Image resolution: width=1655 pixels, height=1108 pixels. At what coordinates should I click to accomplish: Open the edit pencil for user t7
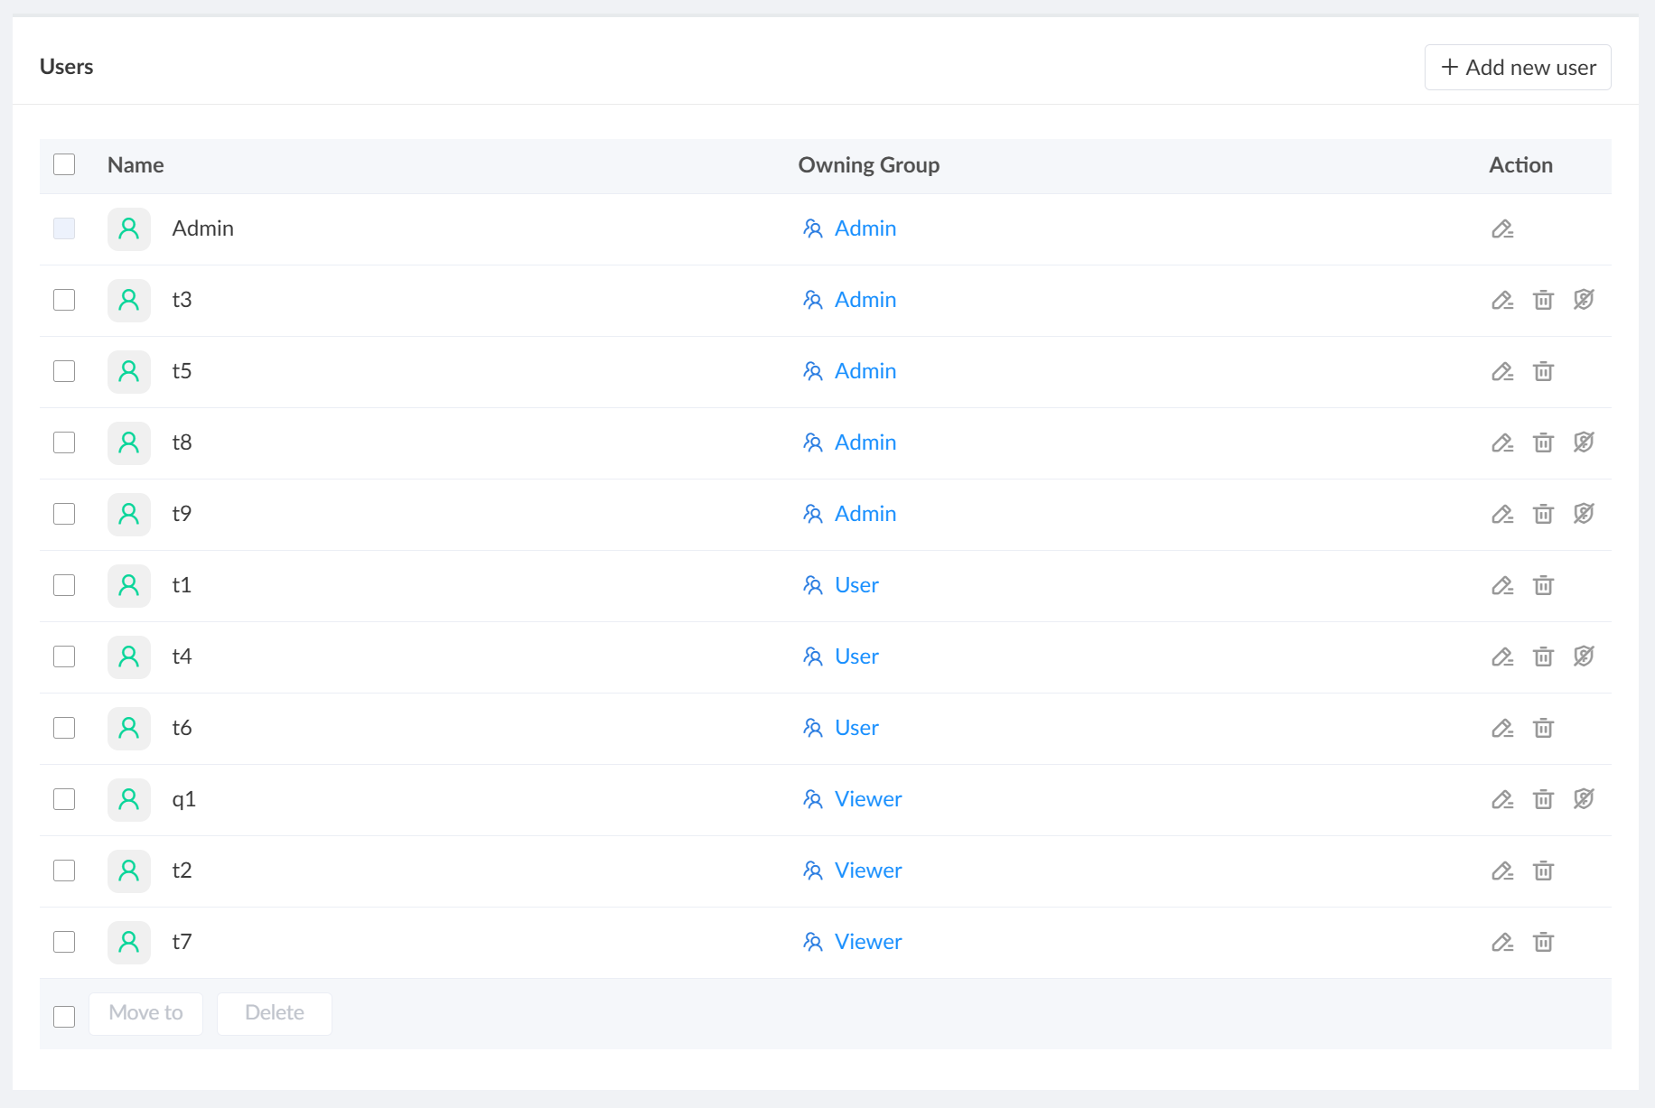point(1502,943)
